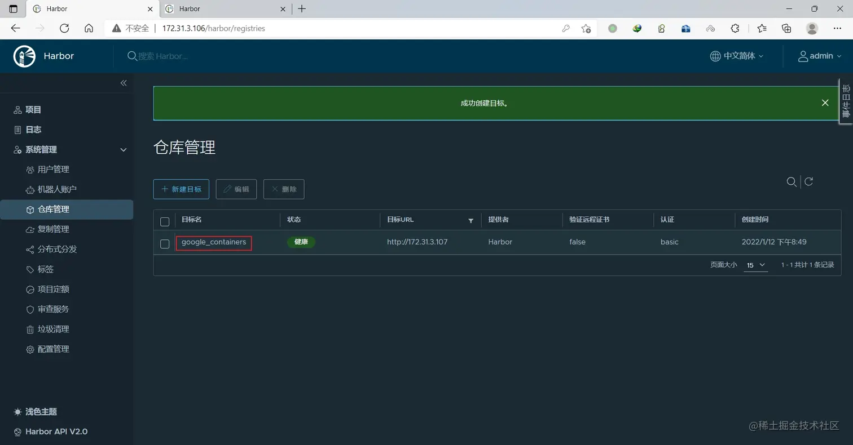Viewport: 853px width, 445px height.
Task: Switch to the second Harbor browser tab
Action: tap(224, 9)
